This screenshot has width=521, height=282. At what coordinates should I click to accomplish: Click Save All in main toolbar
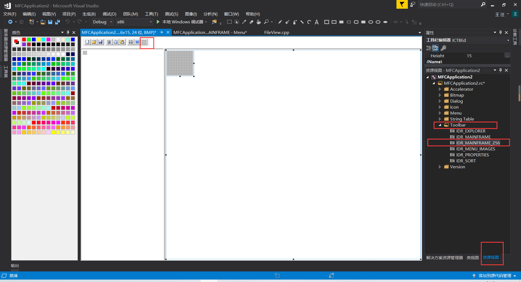pos(58,22)
